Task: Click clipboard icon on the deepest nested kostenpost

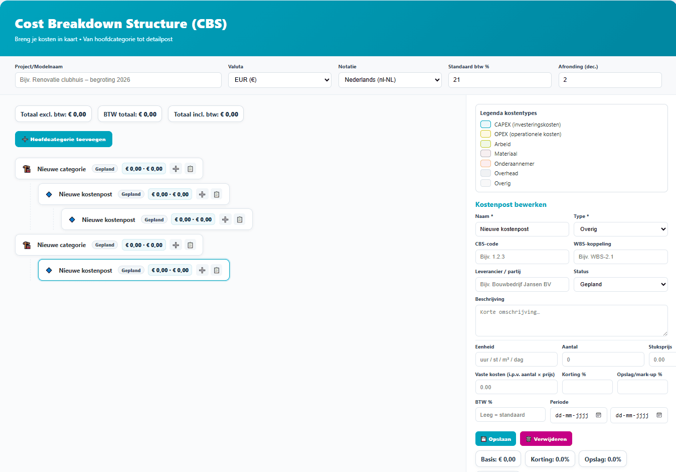Action: [240, 219]
